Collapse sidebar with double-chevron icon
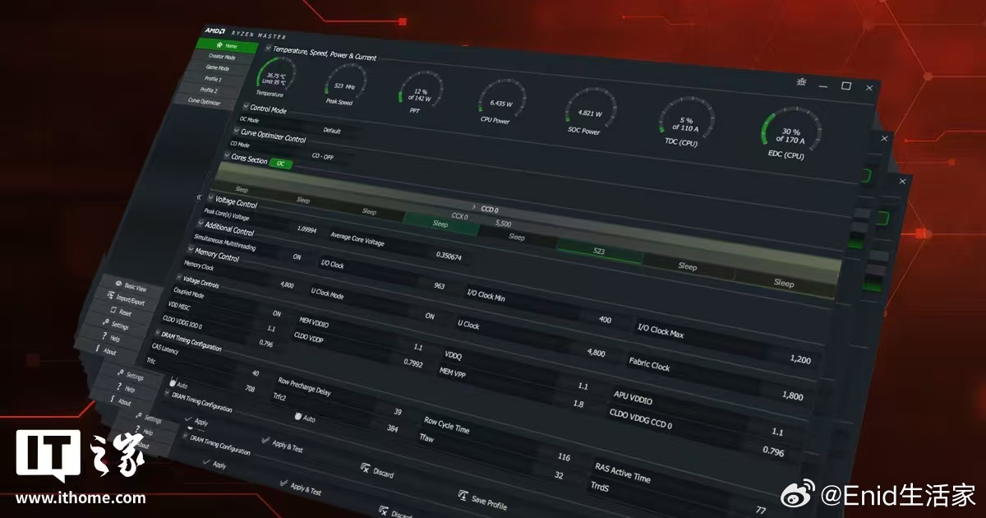 click(x=199, y=197)
